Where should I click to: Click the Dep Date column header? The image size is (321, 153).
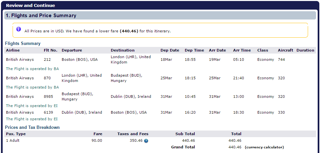click(170, 50)
